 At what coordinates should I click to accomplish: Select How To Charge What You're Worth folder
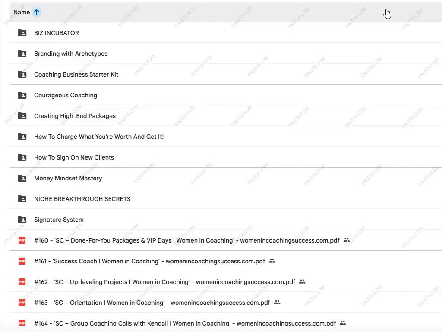click(99, 137)
